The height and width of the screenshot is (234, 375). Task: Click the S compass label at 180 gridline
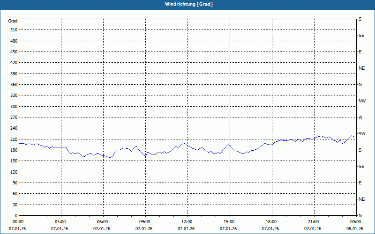click(360, 150)
